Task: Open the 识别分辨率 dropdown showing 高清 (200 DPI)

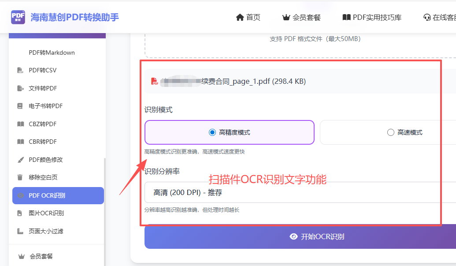Action: tap(300, 192)
